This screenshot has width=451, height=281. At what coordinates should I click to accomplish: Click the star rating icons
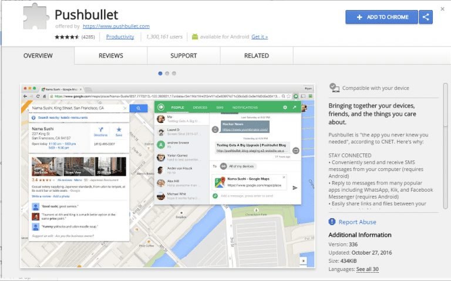[x=67, y=37]
